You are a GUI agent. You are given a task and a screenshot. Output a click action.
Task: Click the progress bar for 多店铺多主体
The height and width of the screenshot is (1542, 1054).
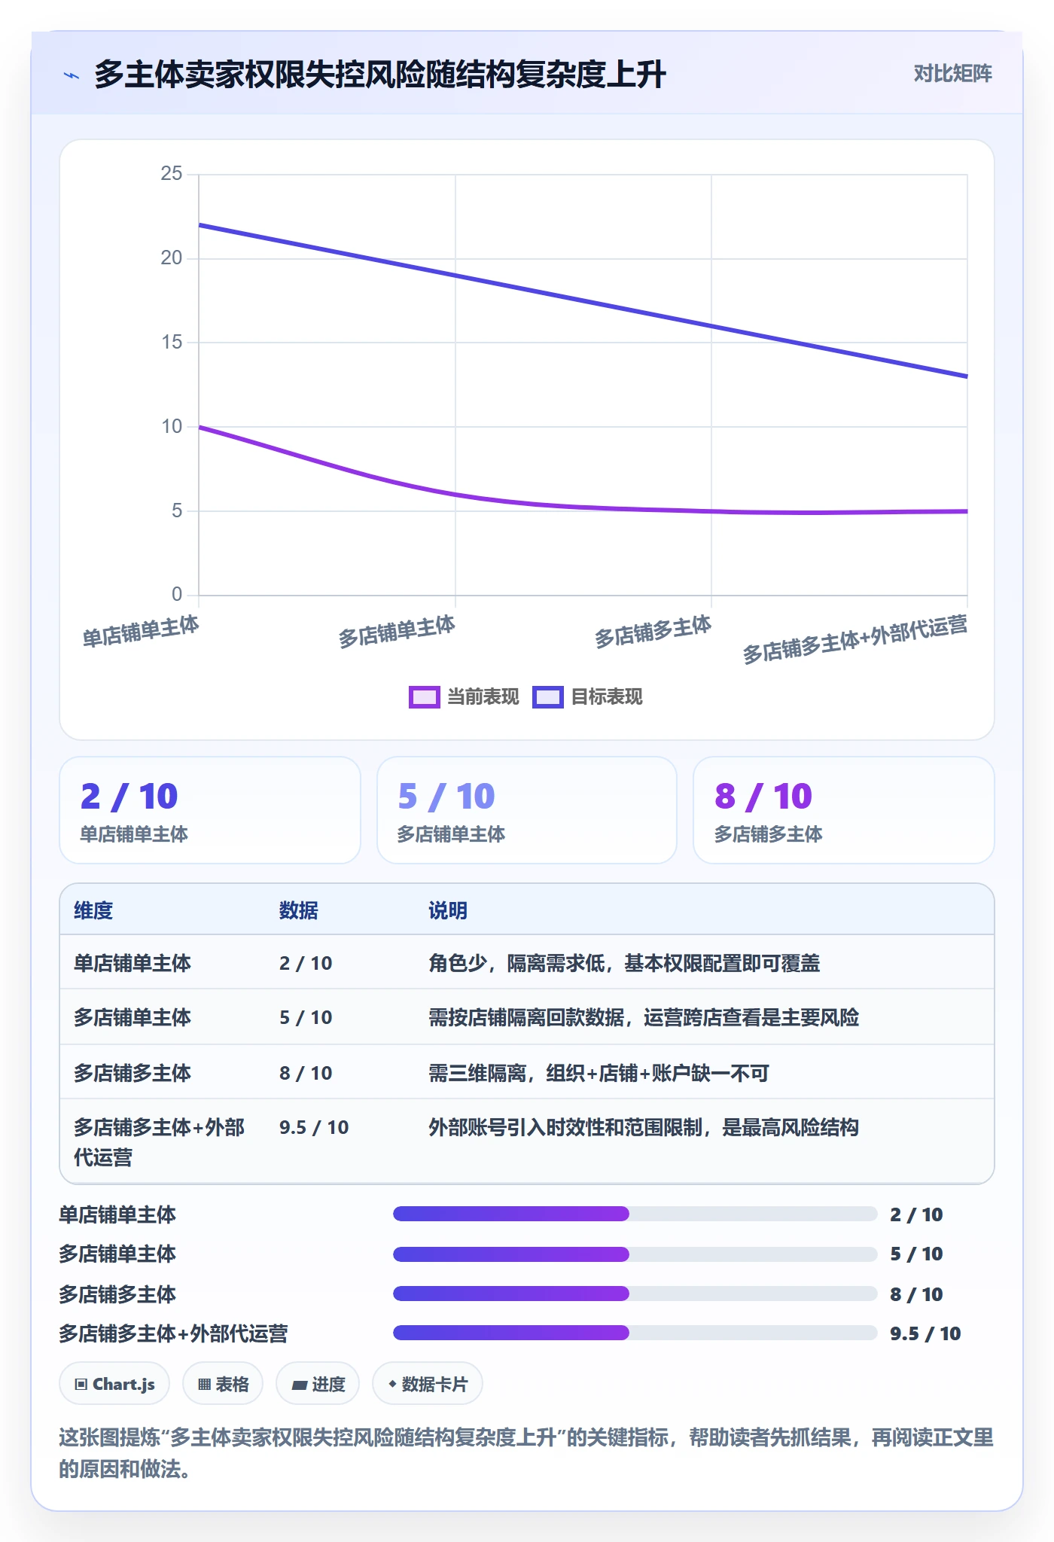point(635,1294)
